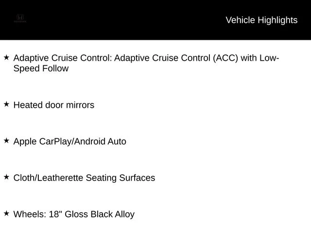This screenshot has height=233, width=311.
Task: Click the Apple CarPlay/Android Auto highlight
Action: pos(70,141)
